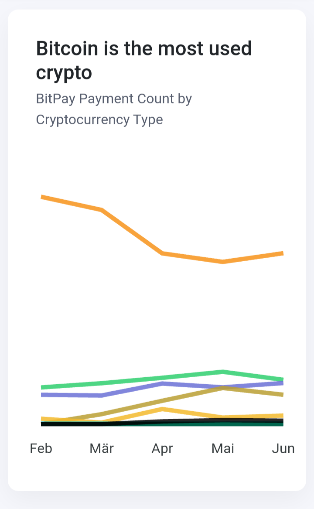Click the orange line's data point at Apr
Image resolution: width=314 pixels, height=509 pixels.
click(162, 253)
